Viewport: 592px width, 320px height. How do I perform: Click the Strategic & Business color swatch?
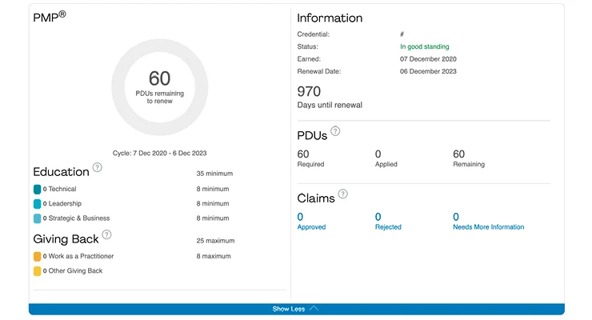(x=37, y=218)
